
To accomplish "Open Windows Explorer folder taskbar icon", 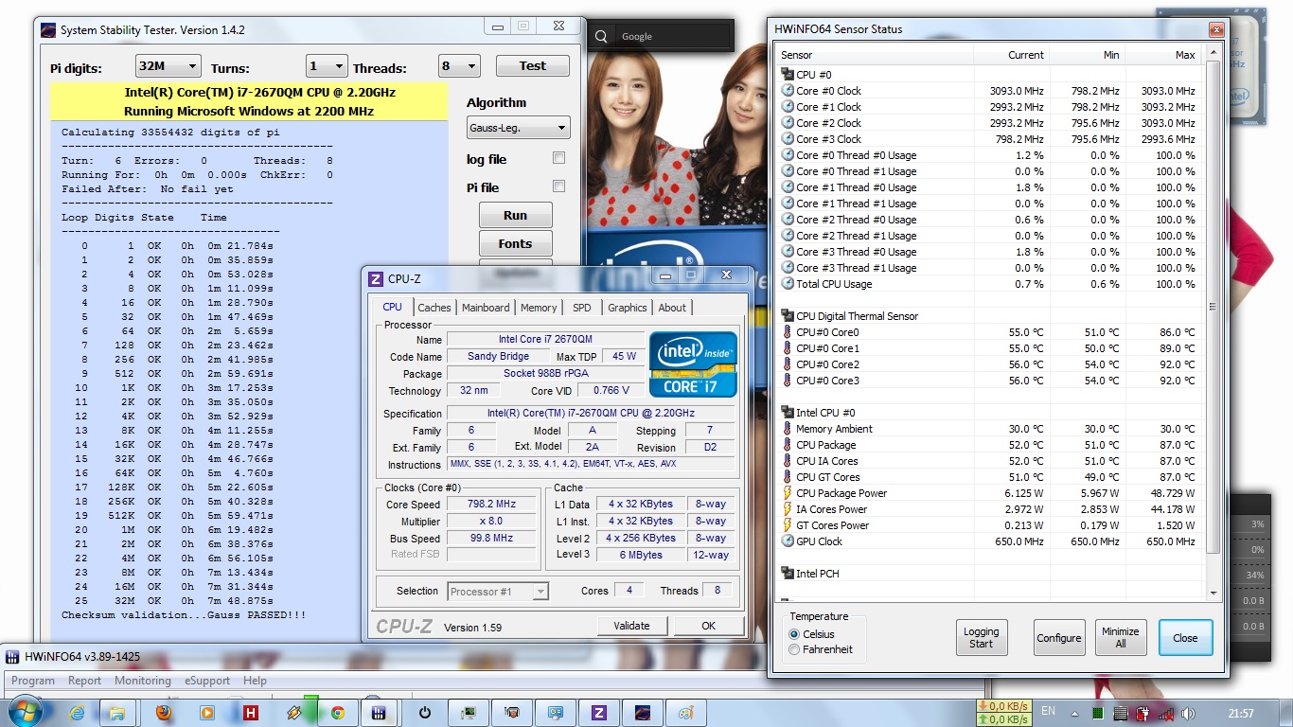I will [116, 713].
